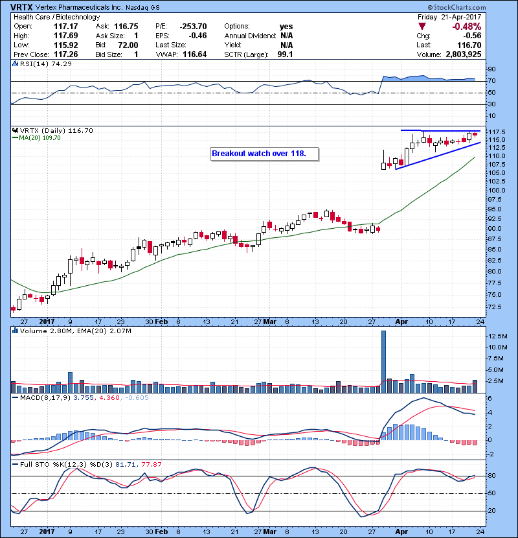The height and width of the screenshot is (538, 518).
Task: Click the tallest volume spike bar
Action: (x=383, y=362)
